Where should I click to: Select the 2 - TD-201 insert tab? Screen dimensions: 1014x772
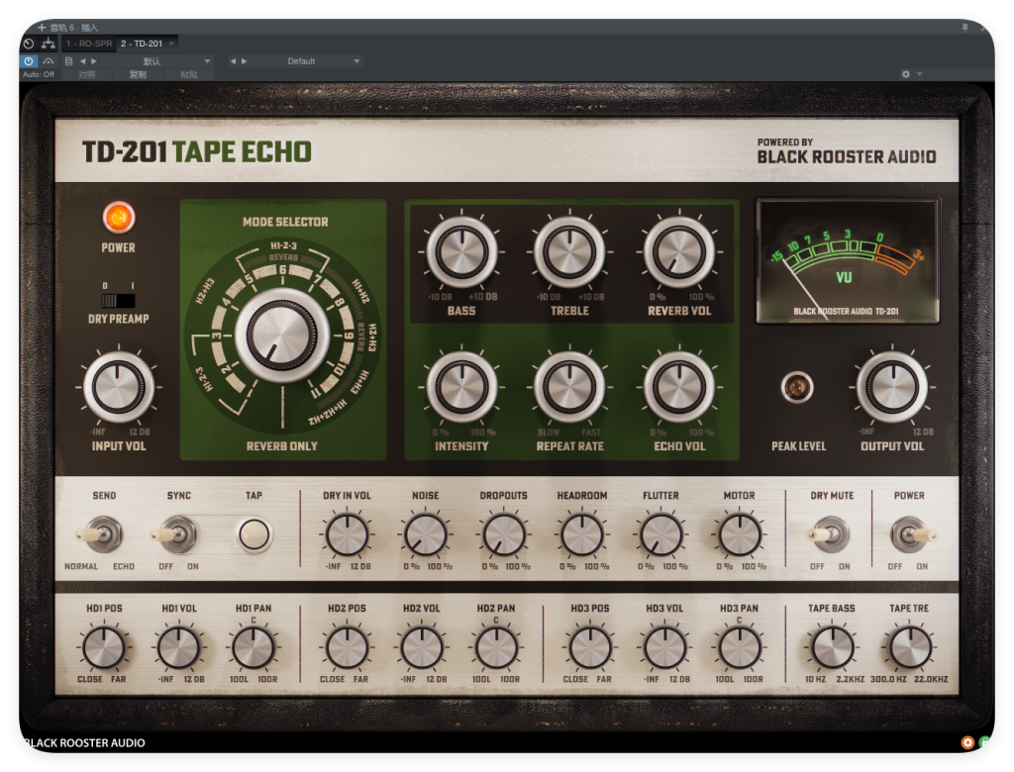[142, 44]
